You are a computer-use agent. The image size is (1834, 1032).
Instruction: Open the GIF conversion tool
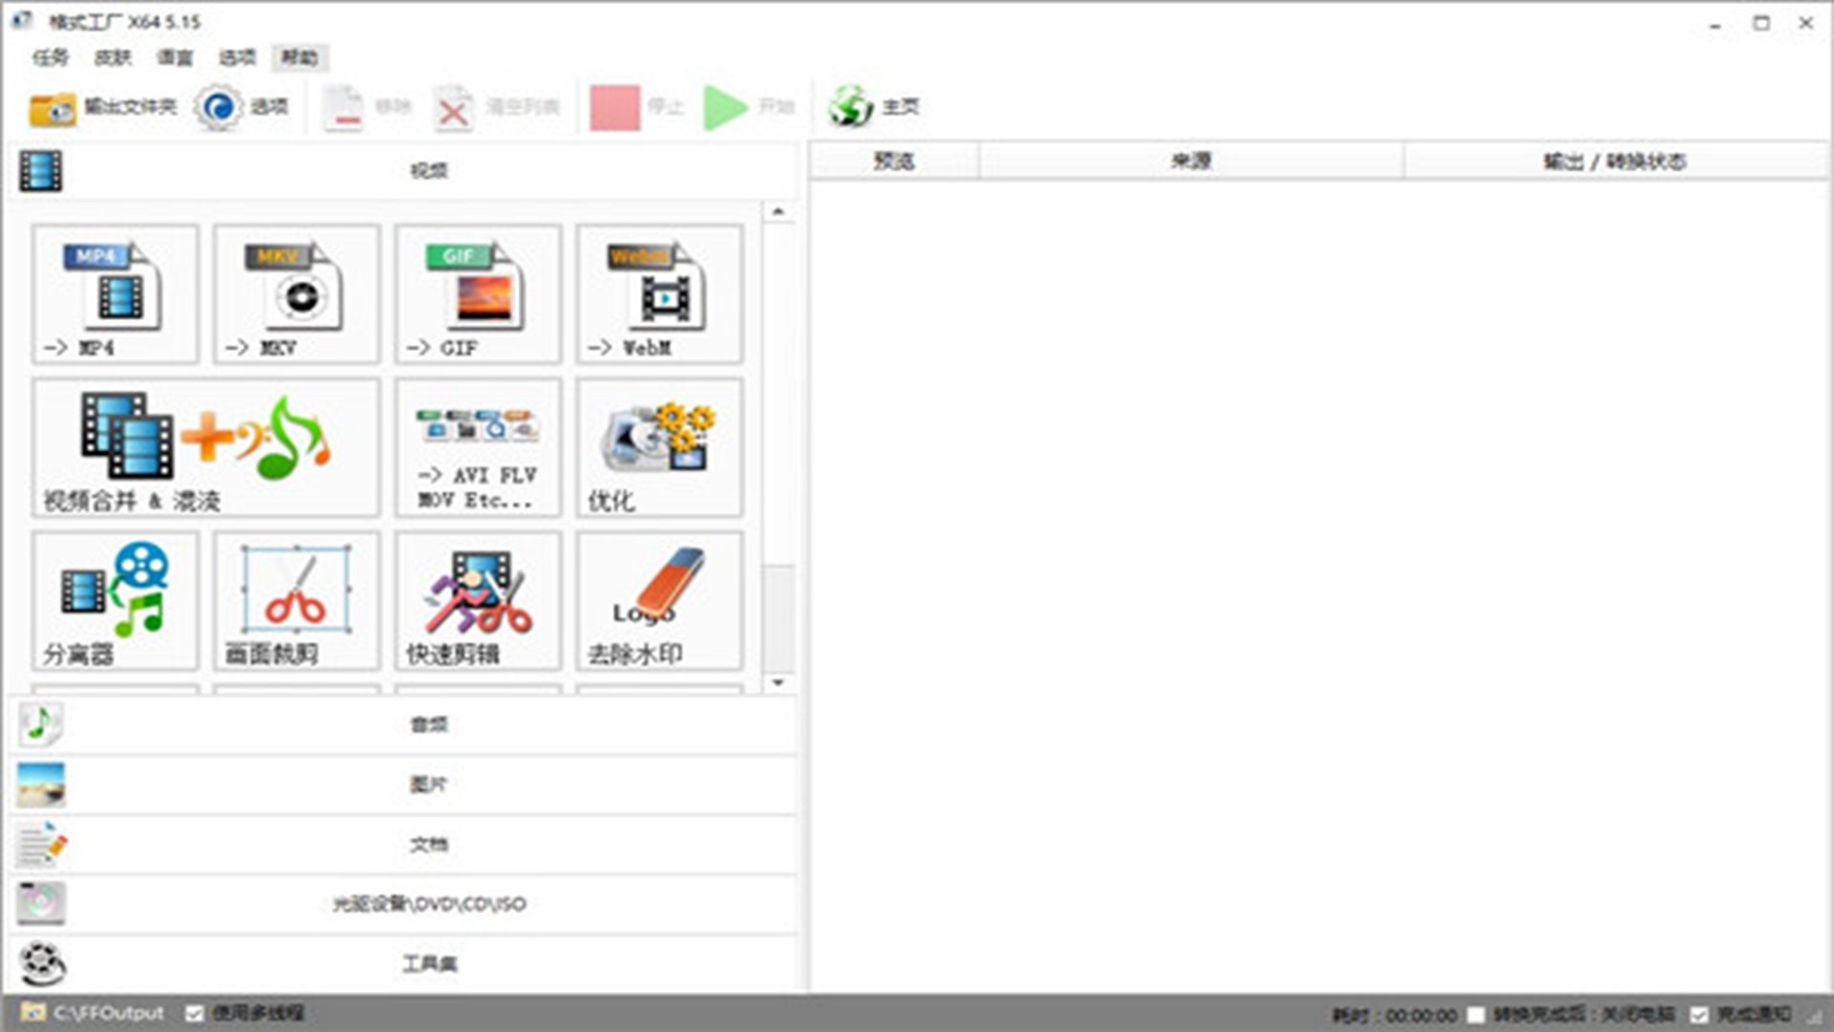coord(478,294)
